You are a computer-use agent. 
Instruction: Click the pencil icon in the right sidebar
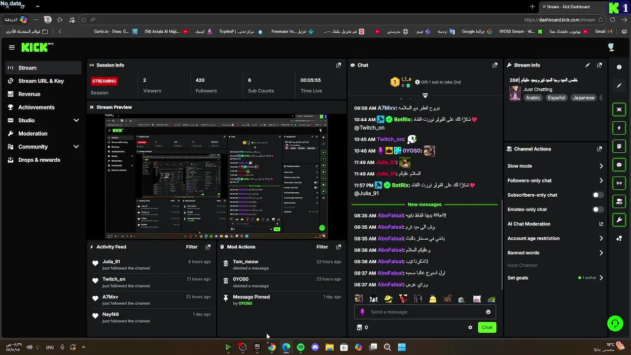pos(619,85)
